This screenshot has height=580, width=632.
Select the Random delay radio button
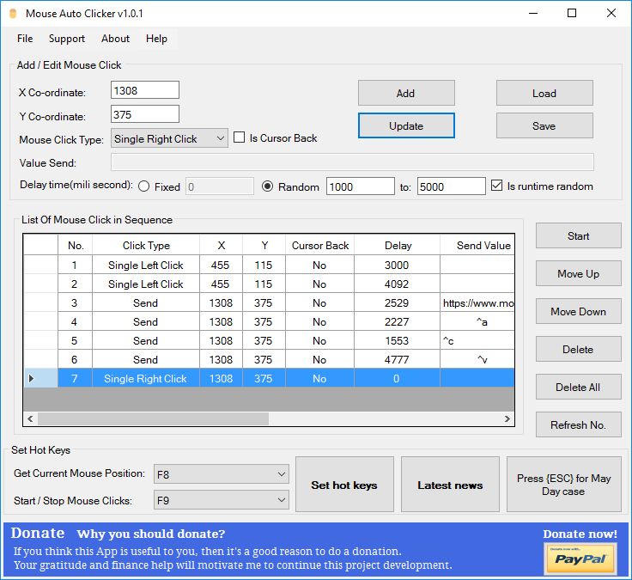pos(267,186)
